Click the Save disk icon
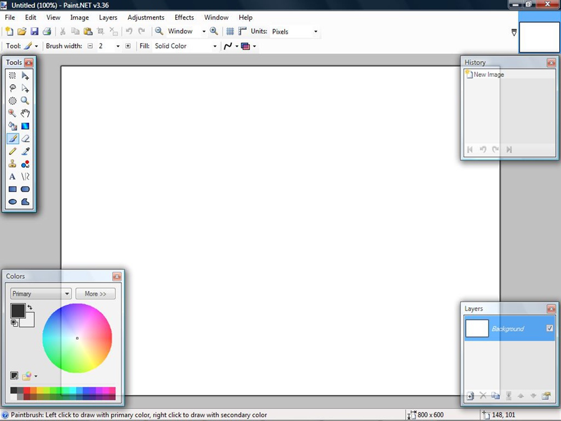Screen dimensions: 561x421 [x=34, y=32]
